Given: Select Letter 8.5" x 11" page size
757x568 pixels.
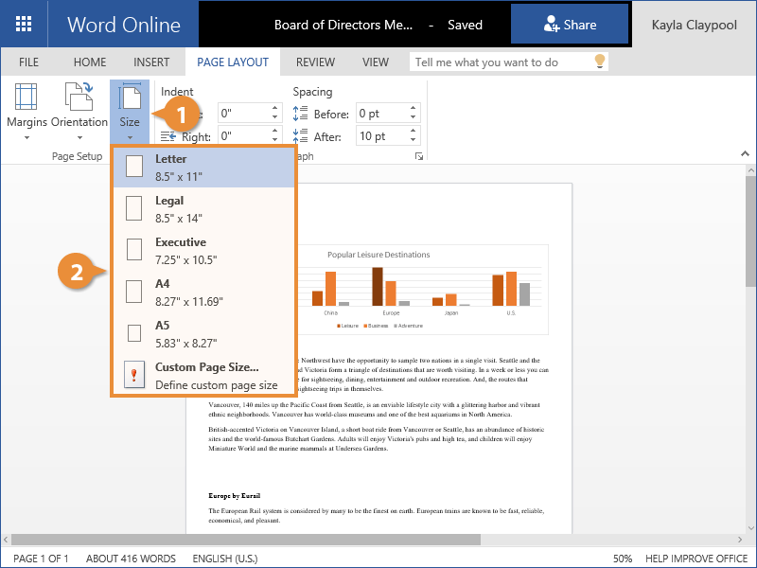Looking at the screenshot, I should tap(204, 167).
